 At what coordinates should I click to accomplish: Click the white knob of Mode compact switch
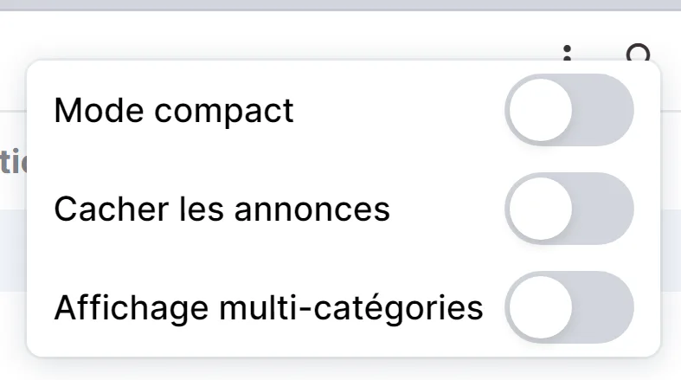tap(541, 110)
